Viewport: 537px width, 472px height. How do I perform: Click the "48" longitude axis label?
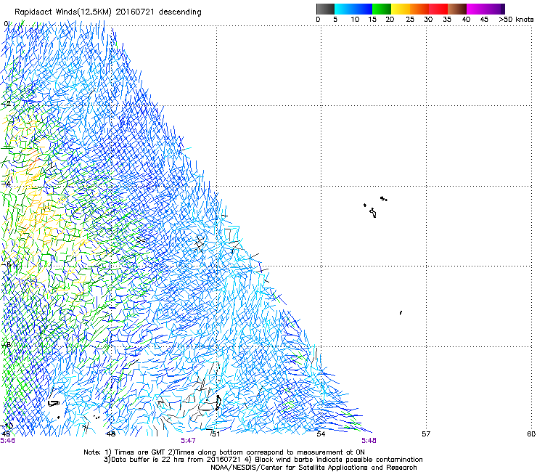(x=111, y=434)
